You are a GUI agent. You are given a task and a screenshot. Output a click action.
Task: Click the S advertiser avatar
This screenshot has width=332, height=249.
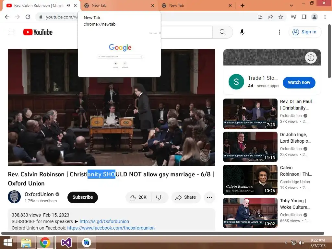(x=236, y=82)
